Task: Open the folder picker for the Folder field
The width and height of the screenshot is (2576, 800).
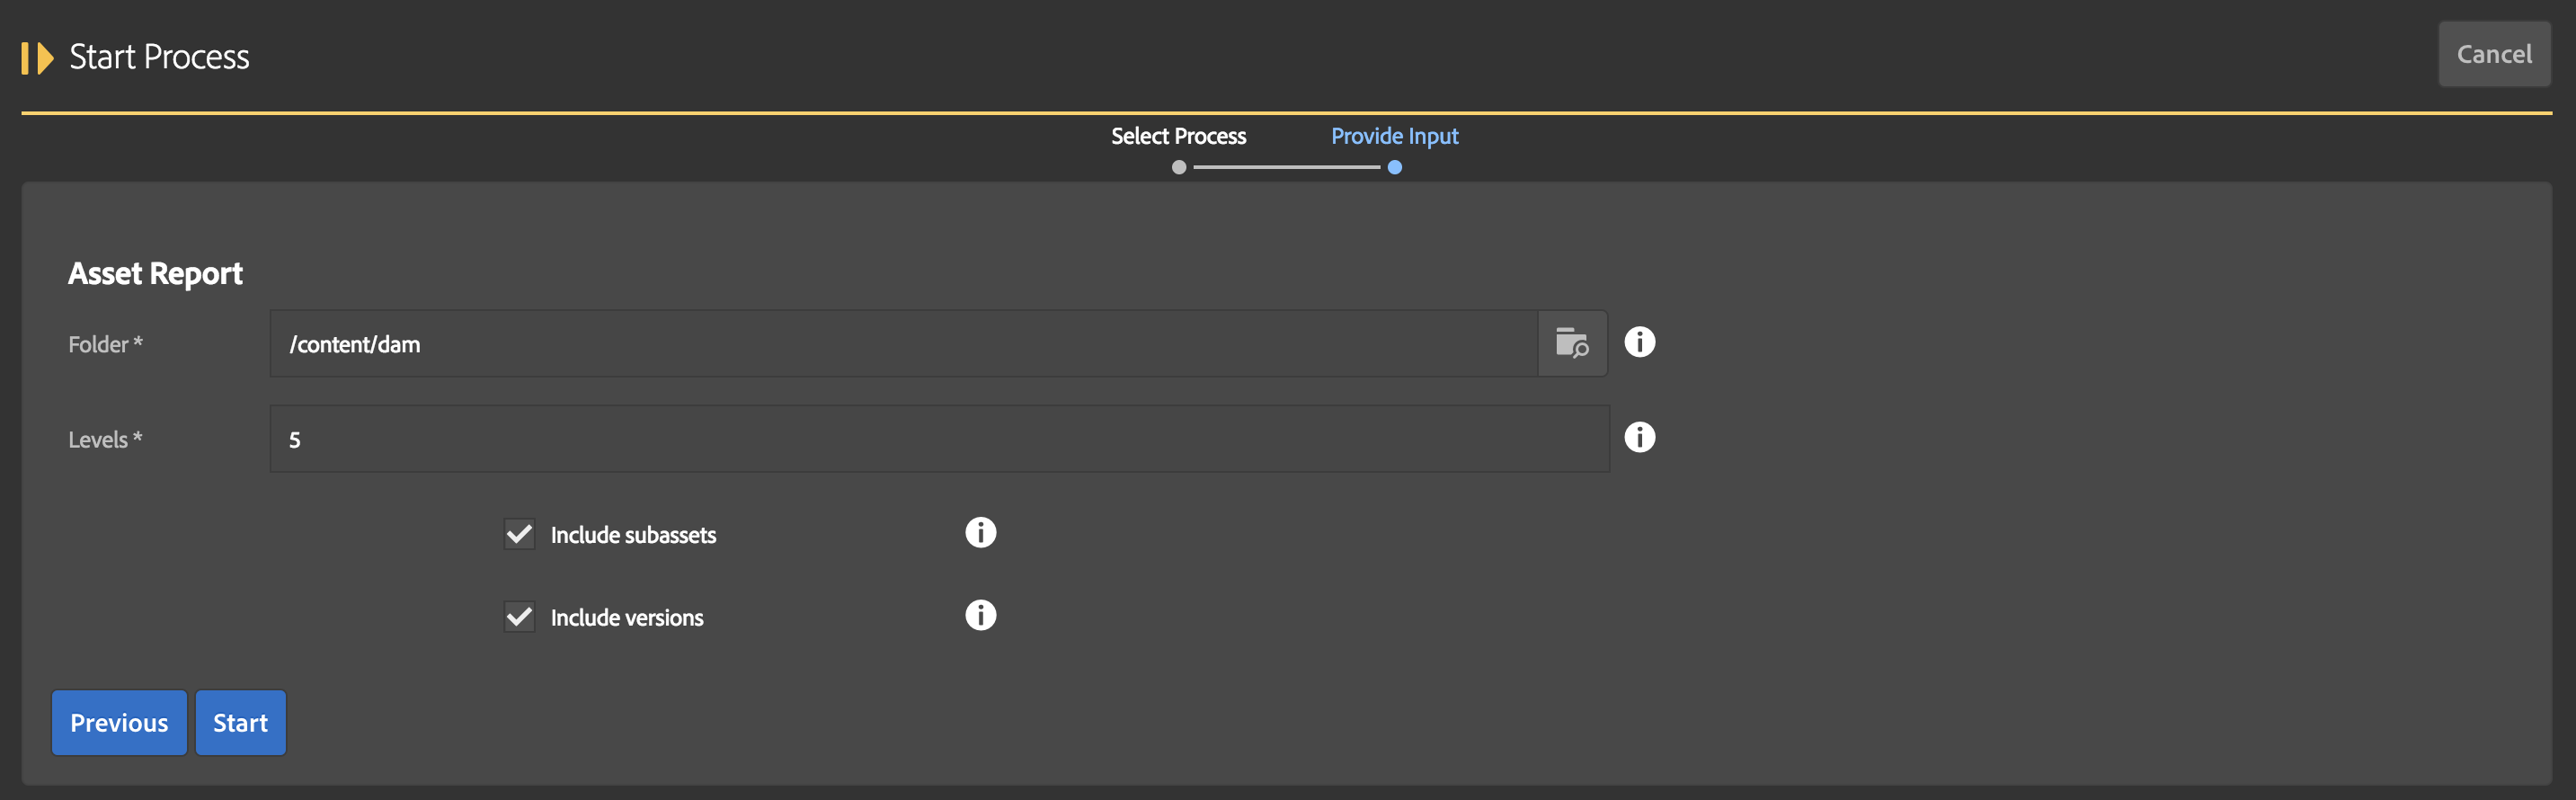Action: pos(1572,343)
